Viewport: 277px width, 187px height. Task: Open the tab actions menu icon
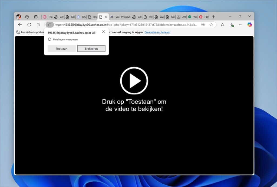[x=36, y=17]
